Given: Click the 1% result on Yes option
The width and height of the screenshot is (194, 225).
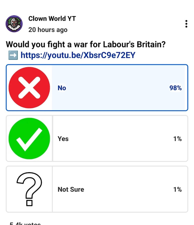Looking at the screenshot, I should (178, 139).
